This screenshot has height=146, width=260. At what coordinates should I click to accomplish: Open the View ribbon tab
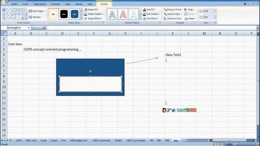click(x=90, y=4)
